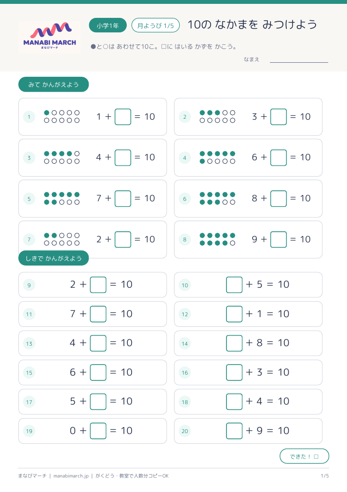Click the answer box for □ + 9 = 10
This screenshot has height=492, width=347.
pyautogui.click(x=234, y=431)
